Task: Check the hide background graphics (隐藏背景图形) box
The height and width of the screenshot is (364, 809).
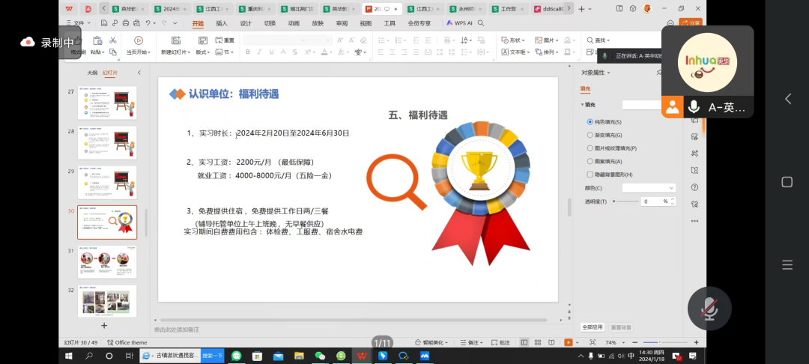Action: (590, 174)
